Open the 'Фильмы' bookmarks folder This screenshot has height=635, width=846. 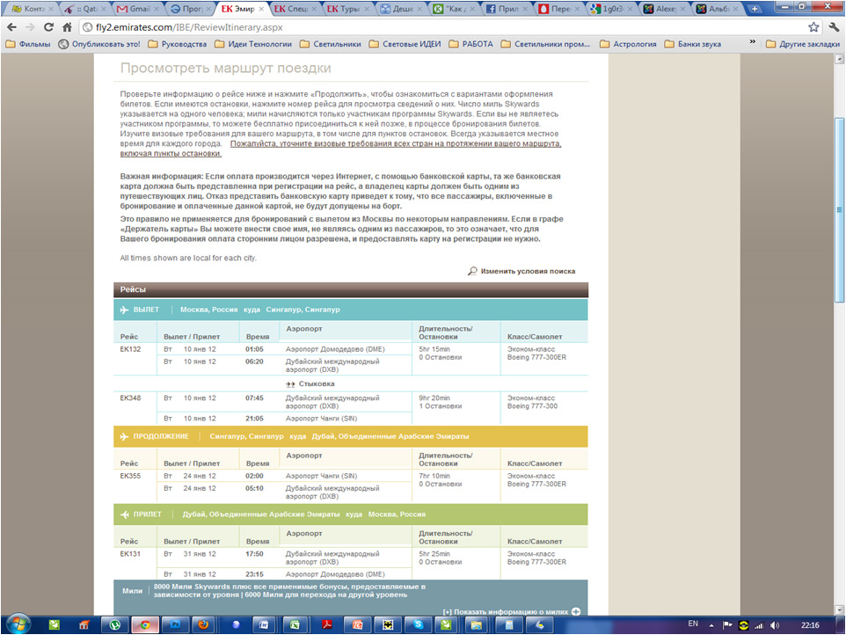(28, 44)
